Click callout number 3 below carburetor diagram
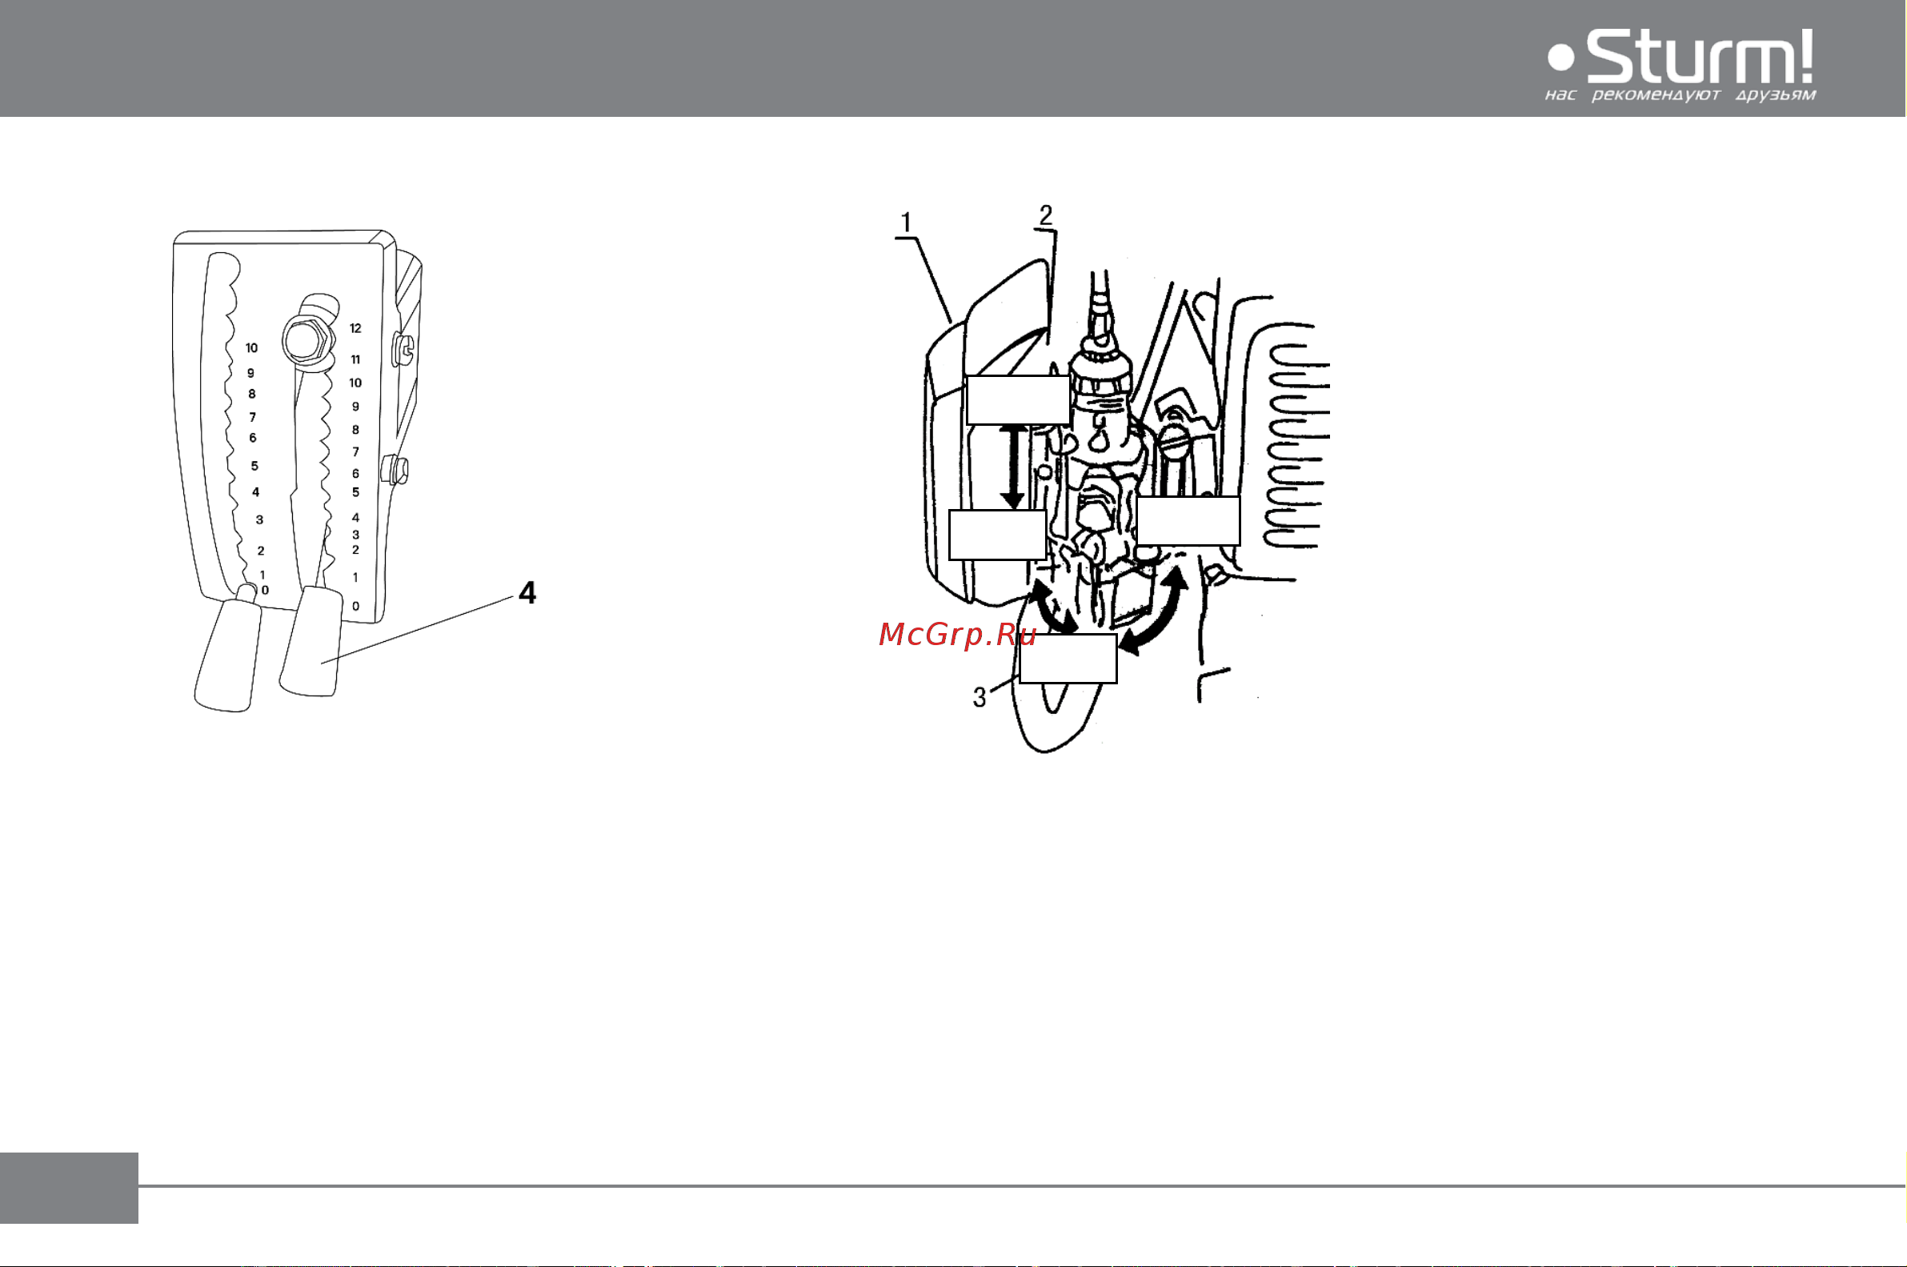The width and height of the screenshot is (1907, 1267). coord(980,697)
